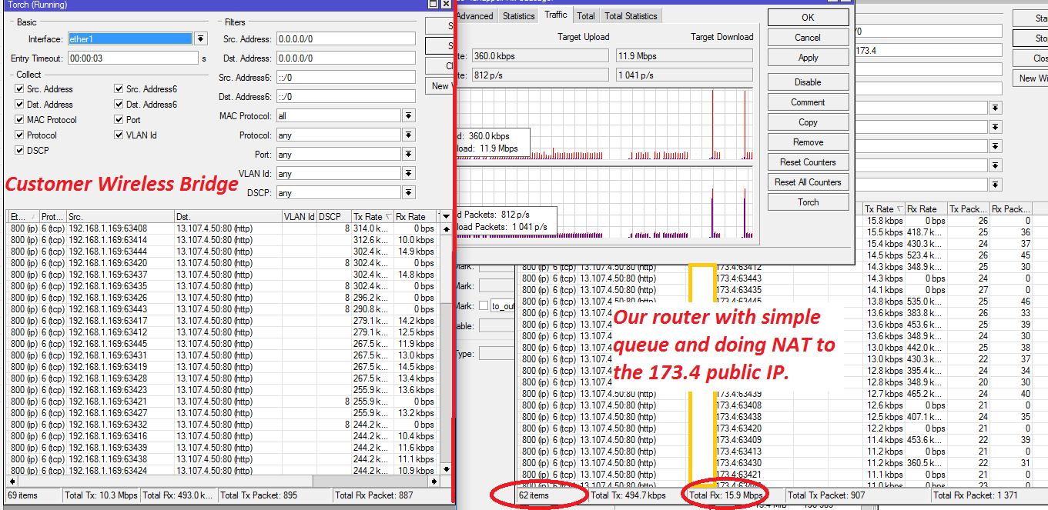Click the MAC Protocol dropdown arrow icon
The image size is (1048, 510).
[409, 115]
